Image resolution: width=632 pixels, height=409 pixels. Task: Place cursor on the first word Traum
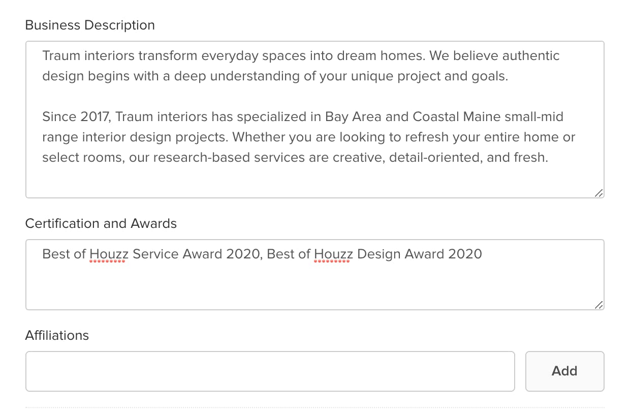59,55
